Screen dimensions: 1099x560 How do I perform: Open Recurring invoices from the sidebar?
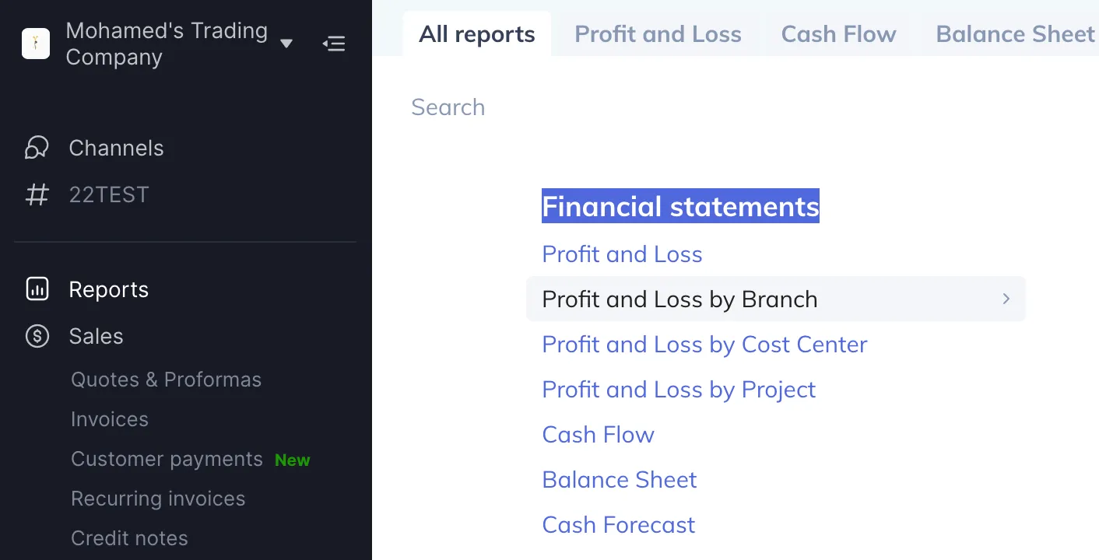click(158, 498)
